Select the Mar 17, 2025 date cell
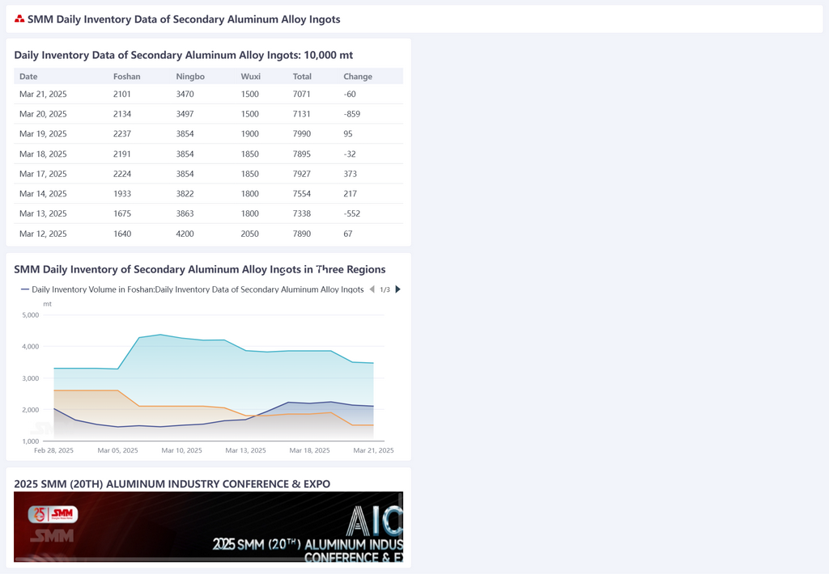This screenshot has width=829, height=574. tap(44, 174)
